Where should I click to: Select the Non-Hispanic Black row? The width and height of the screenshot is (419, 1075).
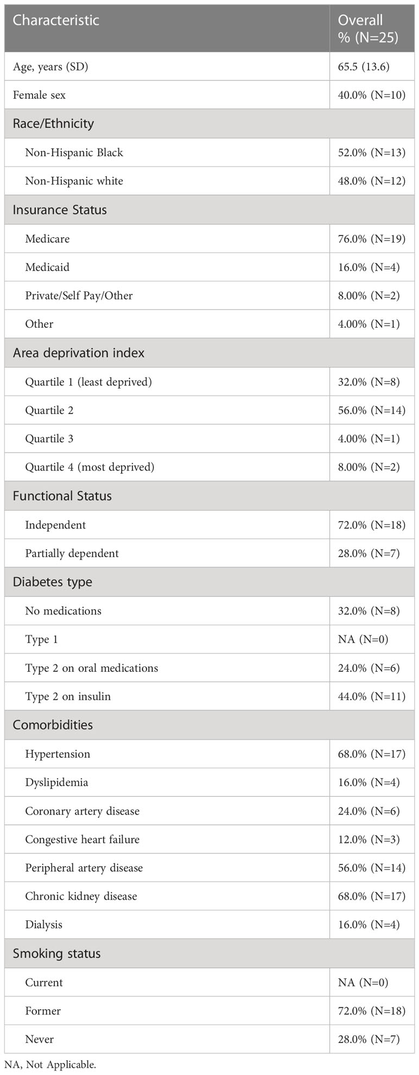(210, 152)
